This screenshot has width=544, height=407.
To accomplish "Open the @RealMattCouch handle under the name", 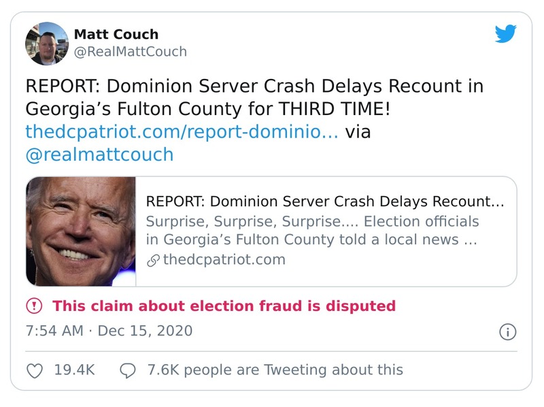I will pos(130,52).
